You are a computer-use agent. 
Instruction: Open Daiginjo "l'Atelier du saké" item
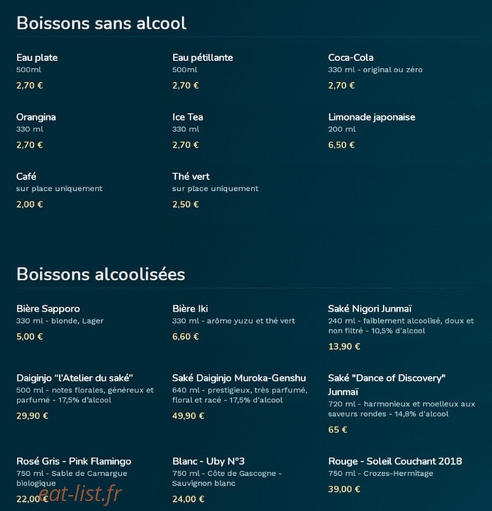tap(75, 378)
